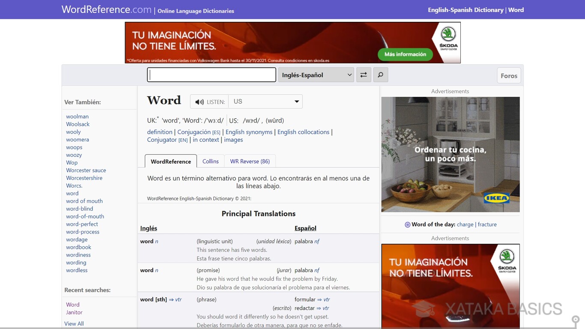Click the accessibility icon at bottom right
The height and width of the screenshot is (329, 585).
coord(575,320)
